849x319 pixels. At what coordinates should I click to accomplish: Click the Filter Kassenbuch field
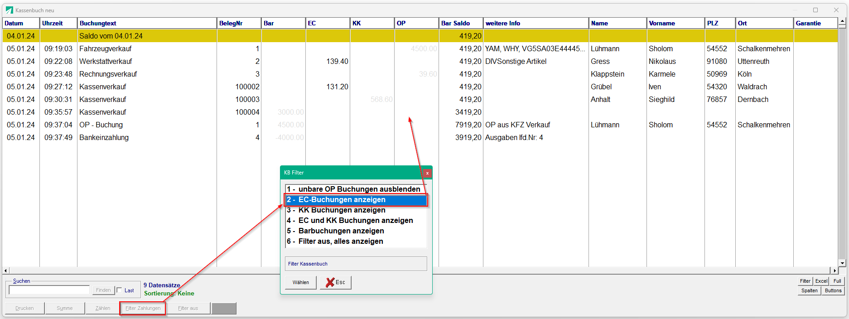click(356, 264)
